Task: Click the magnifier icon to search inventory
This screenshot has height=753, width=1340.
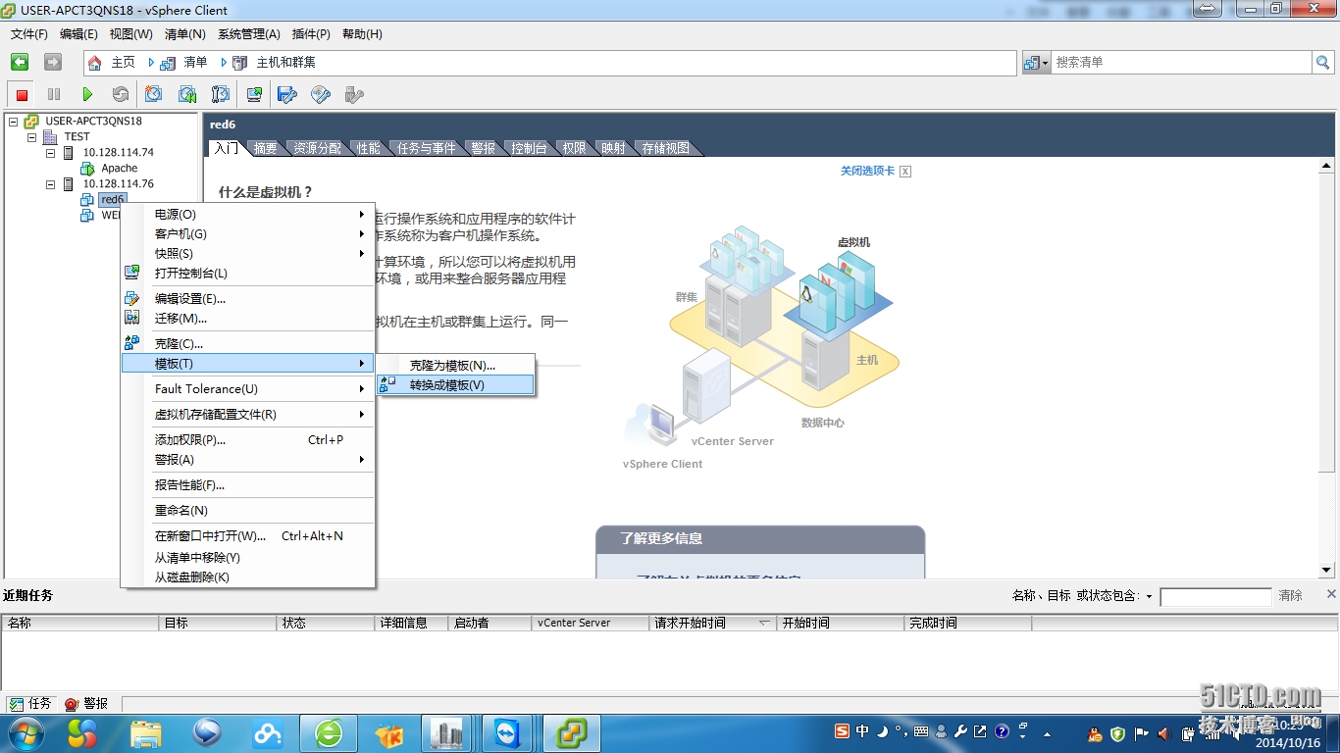Action: 1323,62
